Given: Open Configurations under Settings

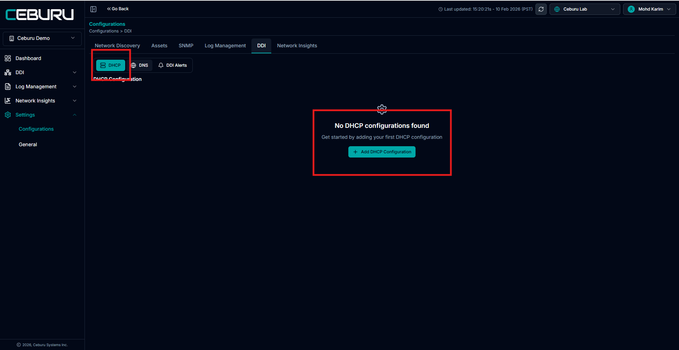Looking at the screenshot, I should (36, 129).
